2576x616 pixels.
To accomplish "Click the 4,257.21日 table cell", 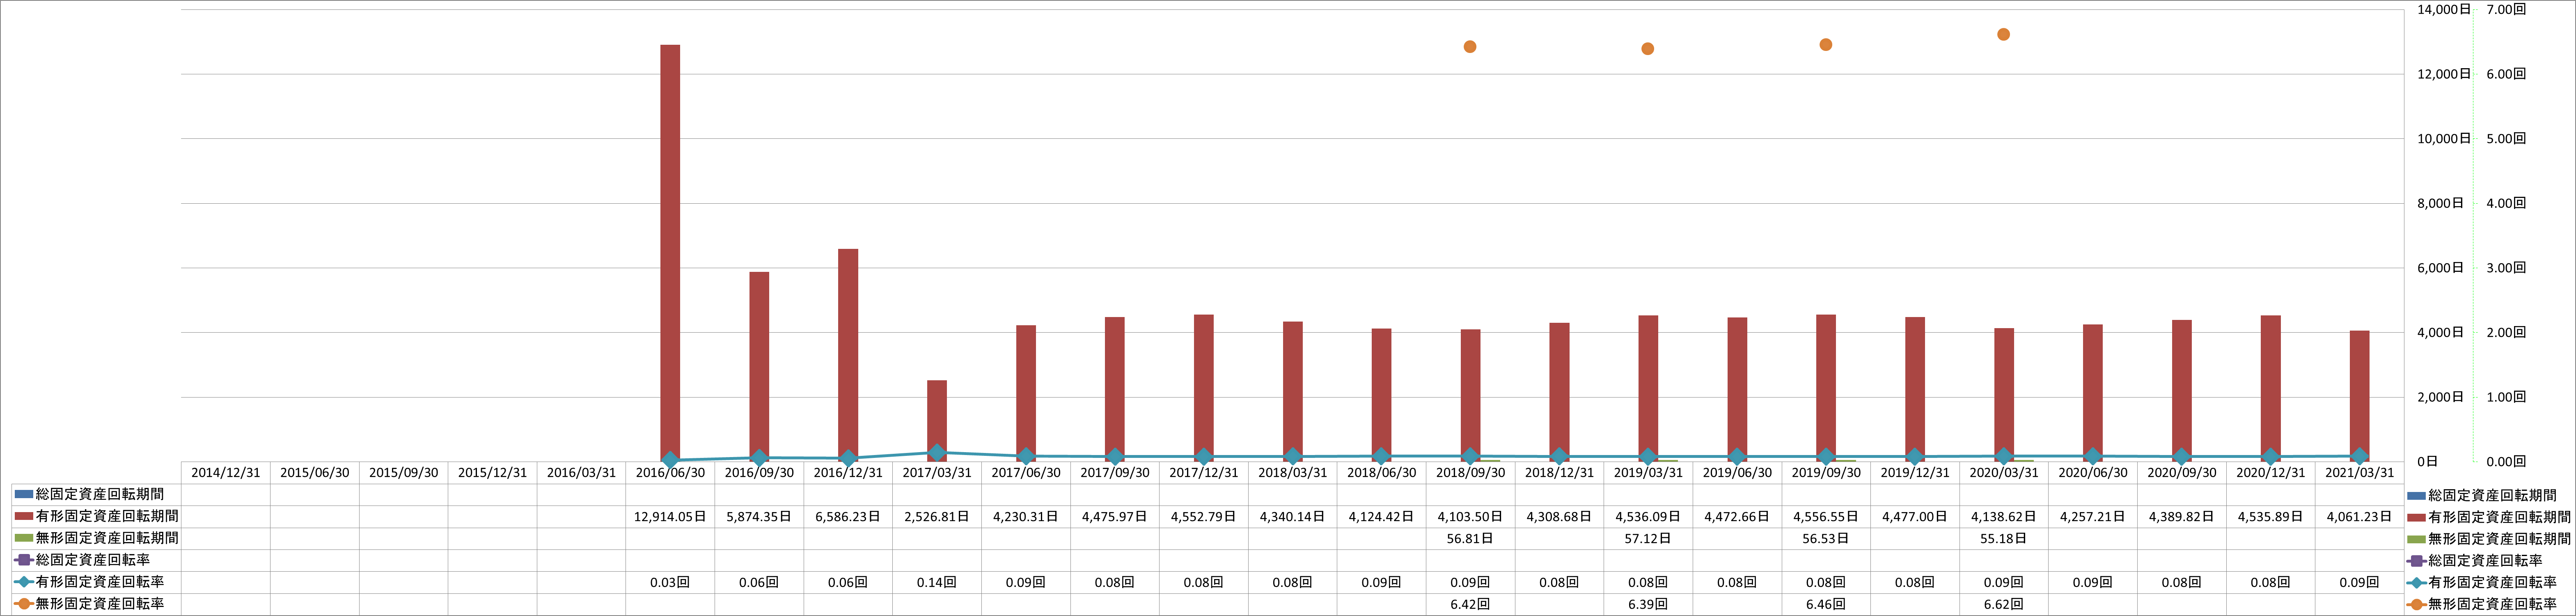I will coord(2093,517).
